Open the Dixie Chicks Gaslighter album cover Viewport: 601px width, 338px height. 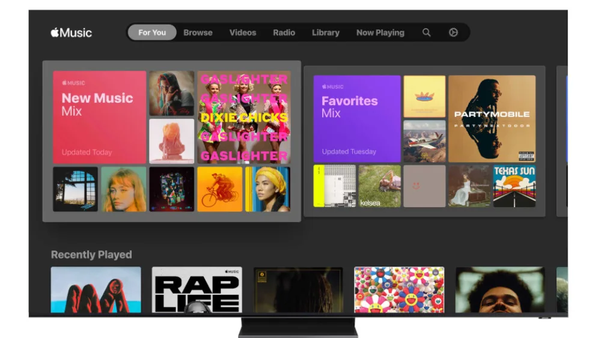(x=244, y=117)
